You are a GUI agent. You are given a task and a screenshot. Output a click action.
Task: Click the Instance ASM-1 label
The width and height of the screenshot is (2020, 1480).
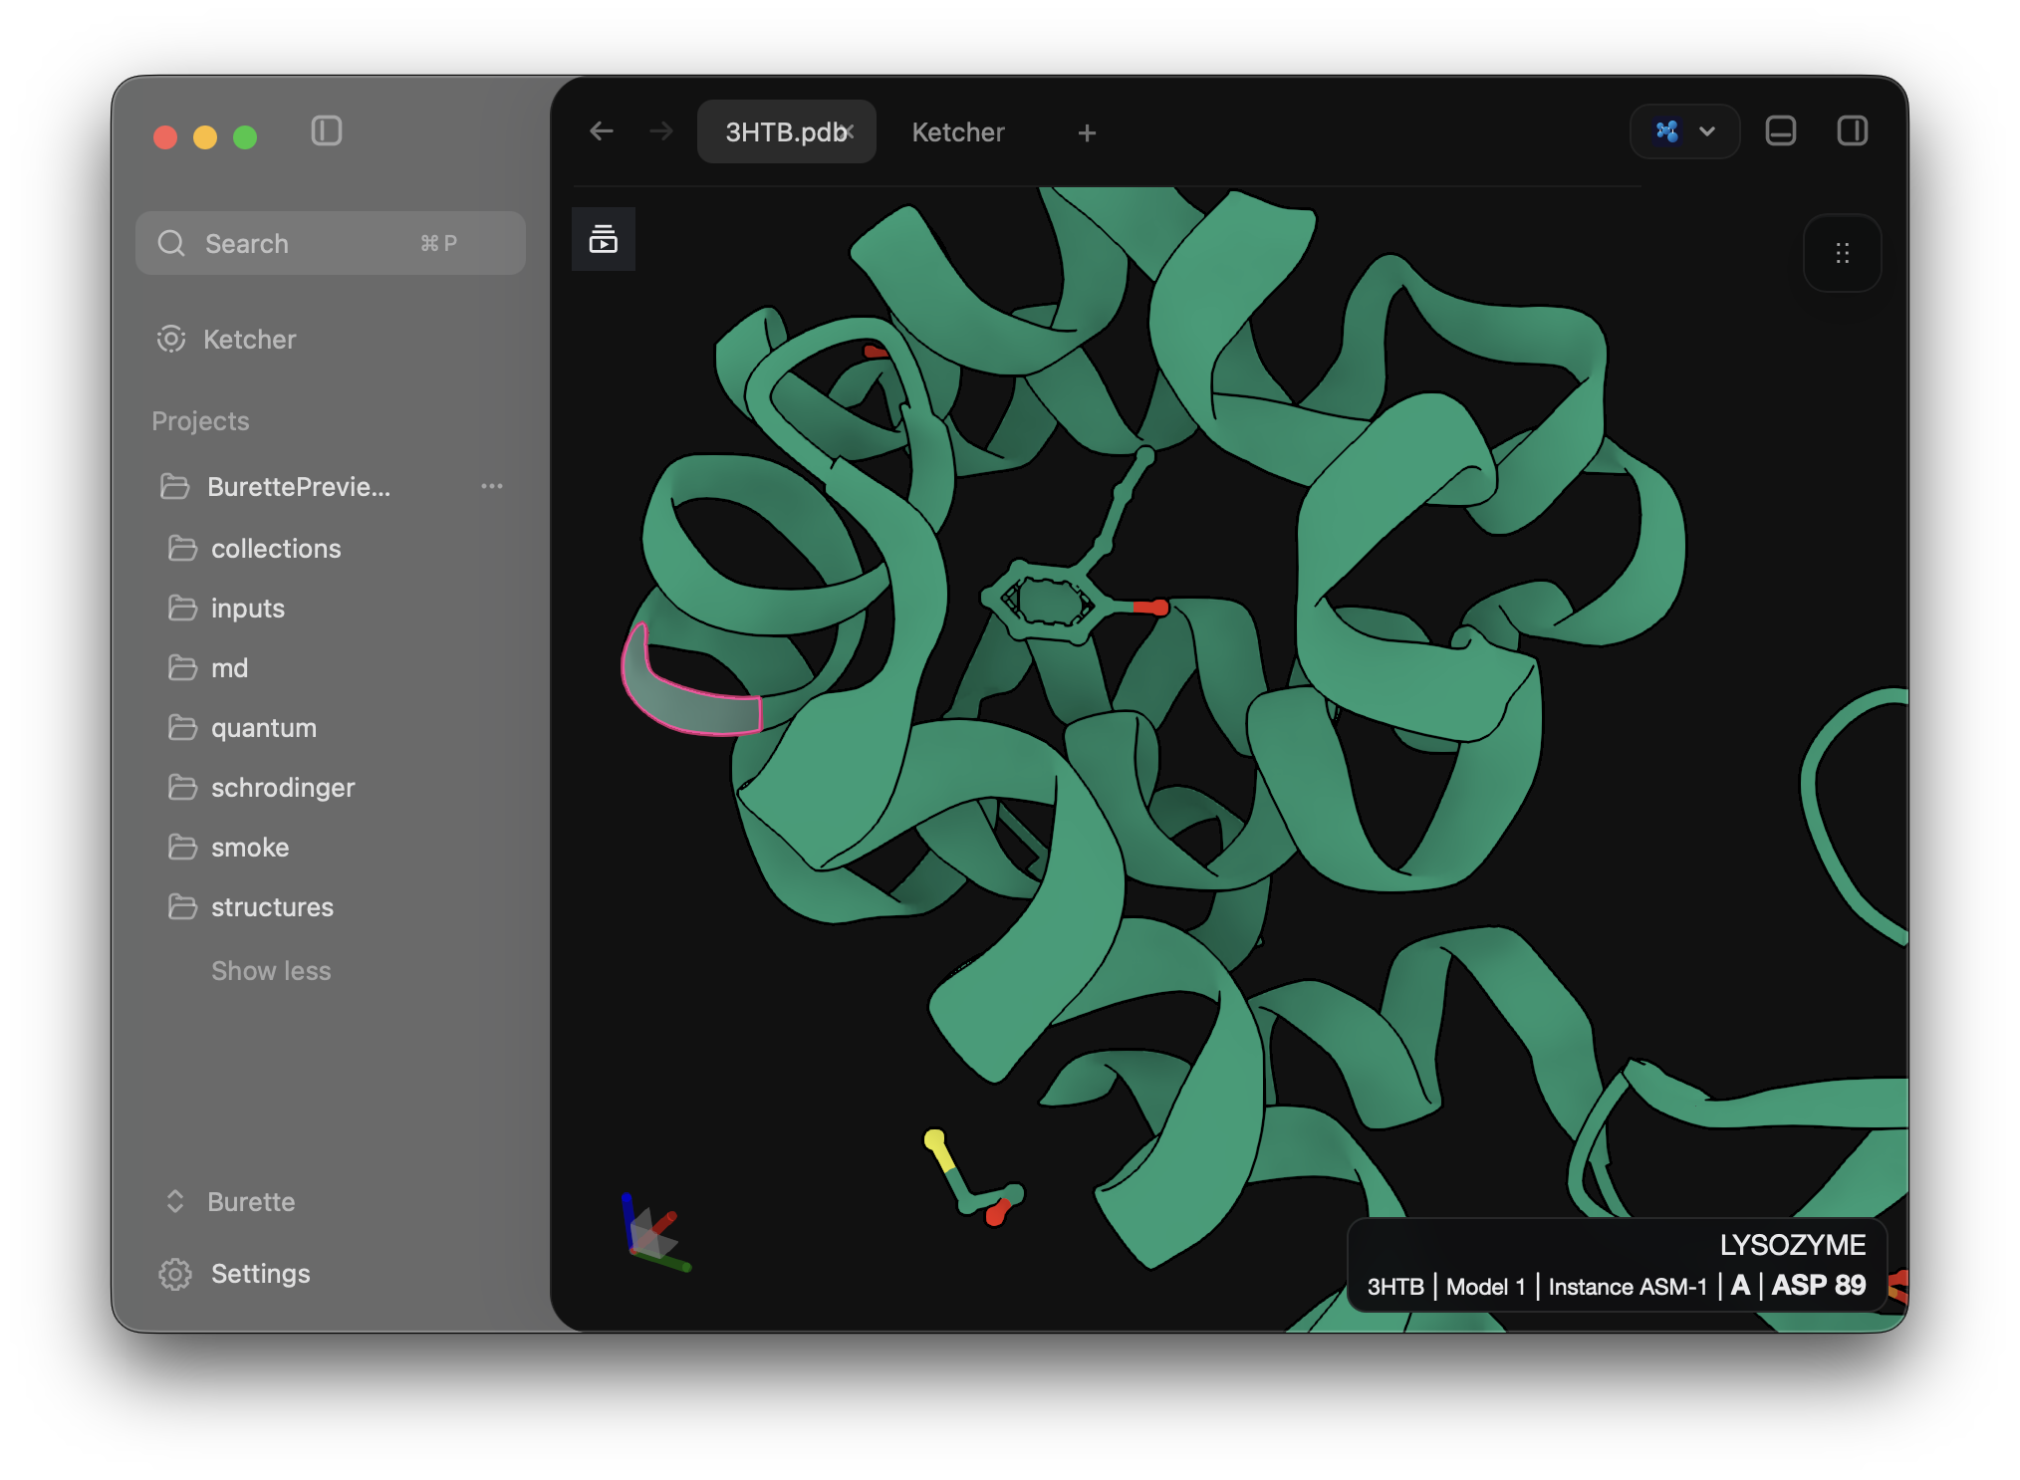[x=1628, y=1287]
